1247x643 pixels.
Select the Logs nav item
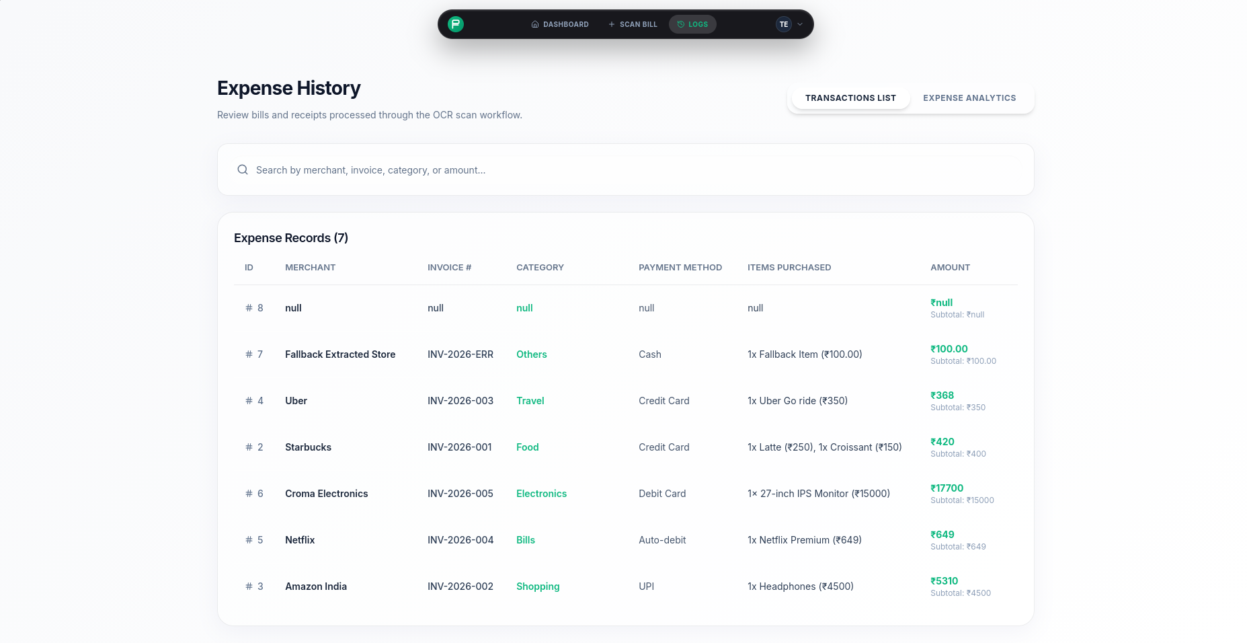coord(692,24)
